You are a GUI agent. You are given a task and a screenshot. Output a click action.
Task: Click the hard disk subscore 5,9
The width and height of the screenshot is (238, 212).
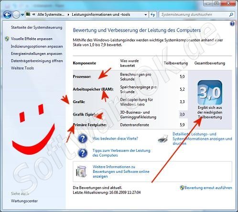[182, 125]
